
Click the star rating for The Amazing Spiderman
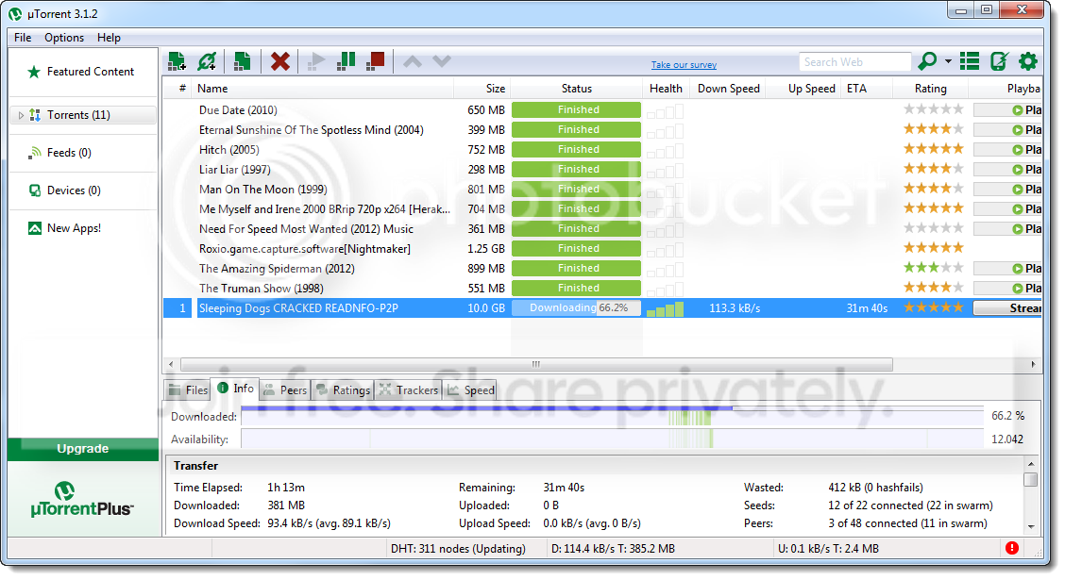pyautogui.click(x=933, y=267)
